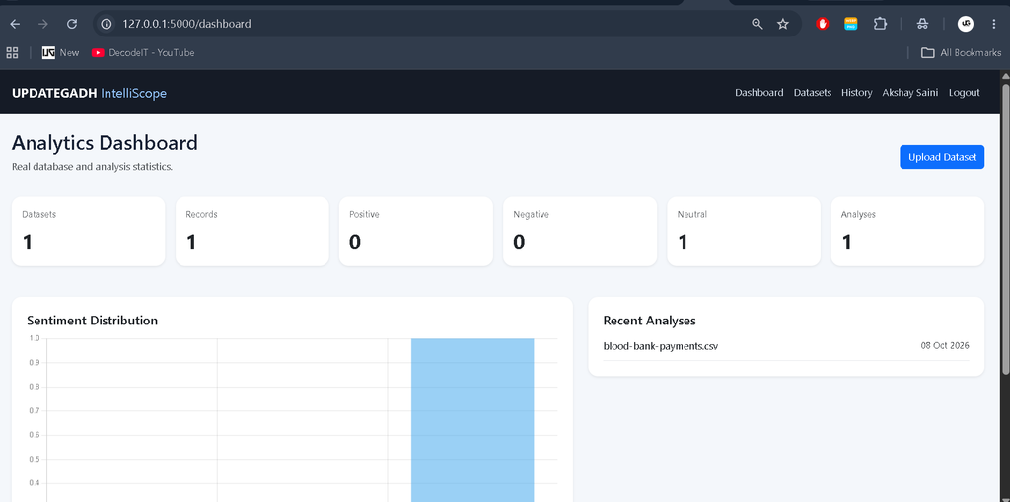Click the Upload Dataset button
This screenshot has width=1010, height=502.
click(x=942, y=157)
